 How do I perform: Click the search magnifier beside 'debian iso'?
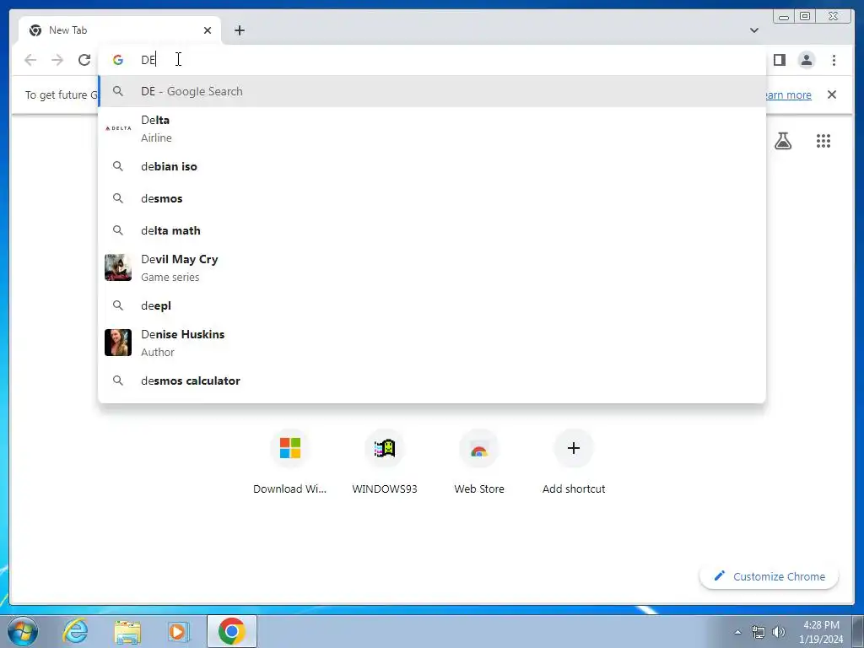tap(118, 166)
